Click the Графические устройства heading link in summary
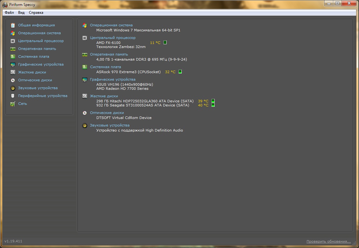359x248 pixels. (113, 79)
